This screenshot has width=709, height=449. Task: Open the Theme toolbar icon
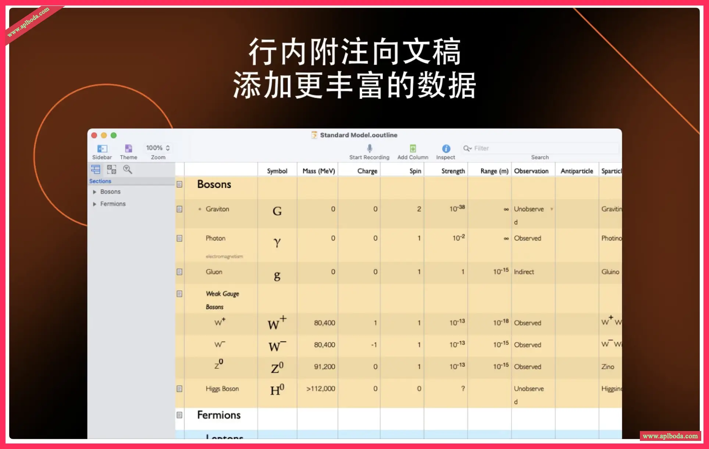click(128, 148)
